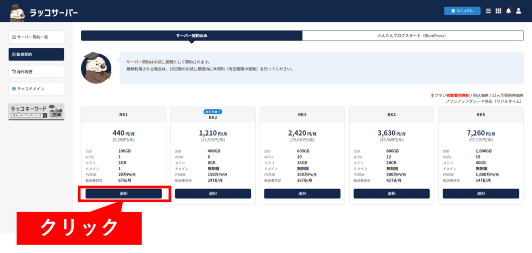Select the RK5 plan button
This screenshot has width=532, height=253.
pos(481,194)
